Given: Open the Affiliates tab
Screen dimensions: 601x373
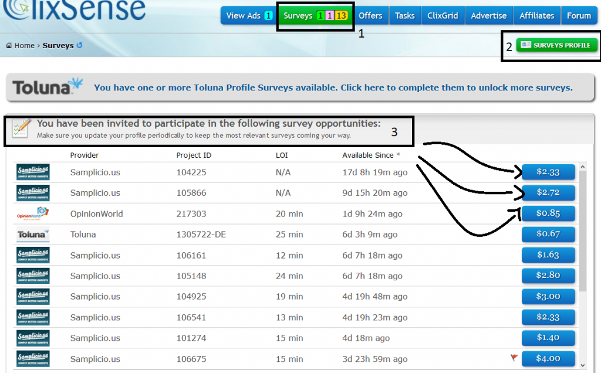Looking at the screenshot, I should coord(536,16).
